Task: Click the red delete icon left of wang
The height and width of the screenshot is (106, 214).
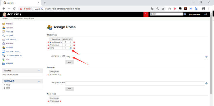Action: tap(48, 48)
